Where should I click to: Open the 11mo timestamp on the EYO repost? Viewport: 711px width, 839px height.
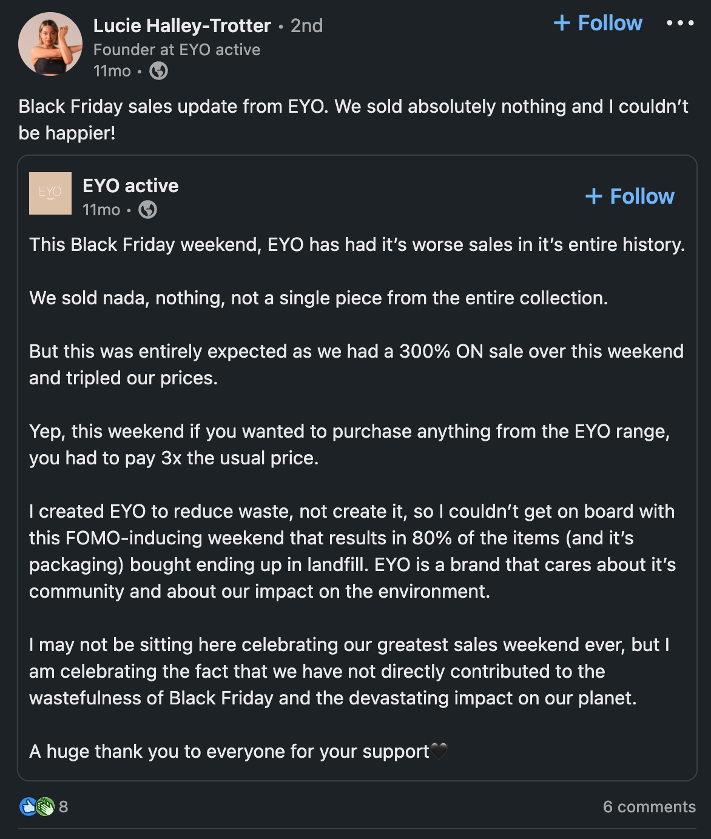(101, 210)
